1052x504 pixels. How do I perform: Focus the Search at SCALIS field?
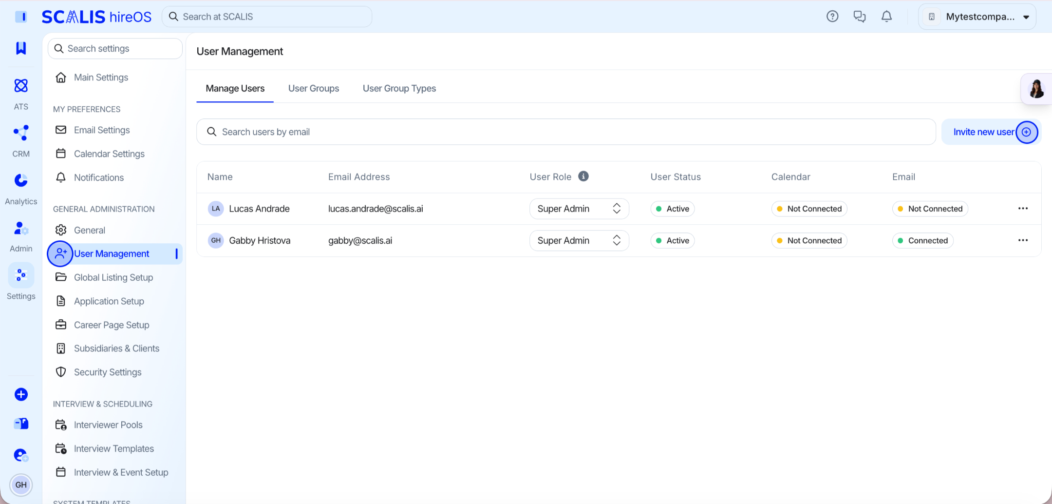(x=267, y=17)
